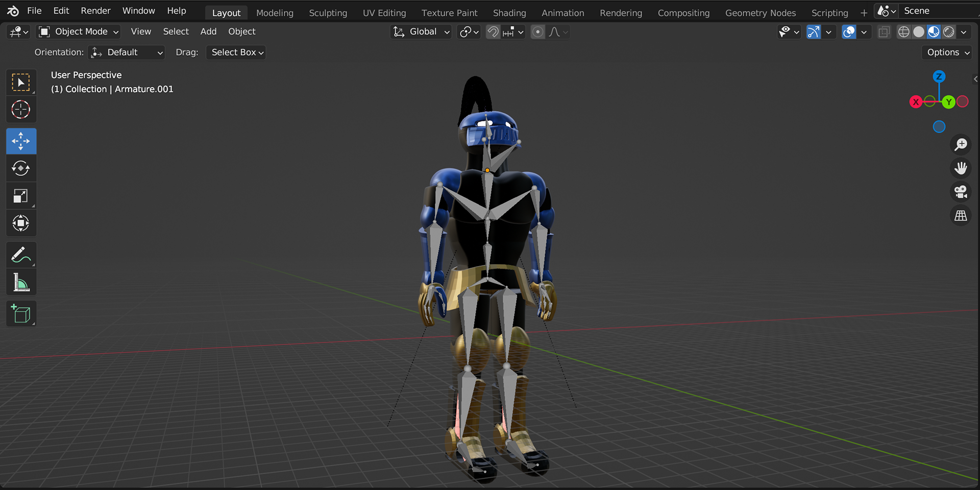The width and height of the screenshot is (980, 490).
Task: Click the Scene name field
Action: coord(939,11)
